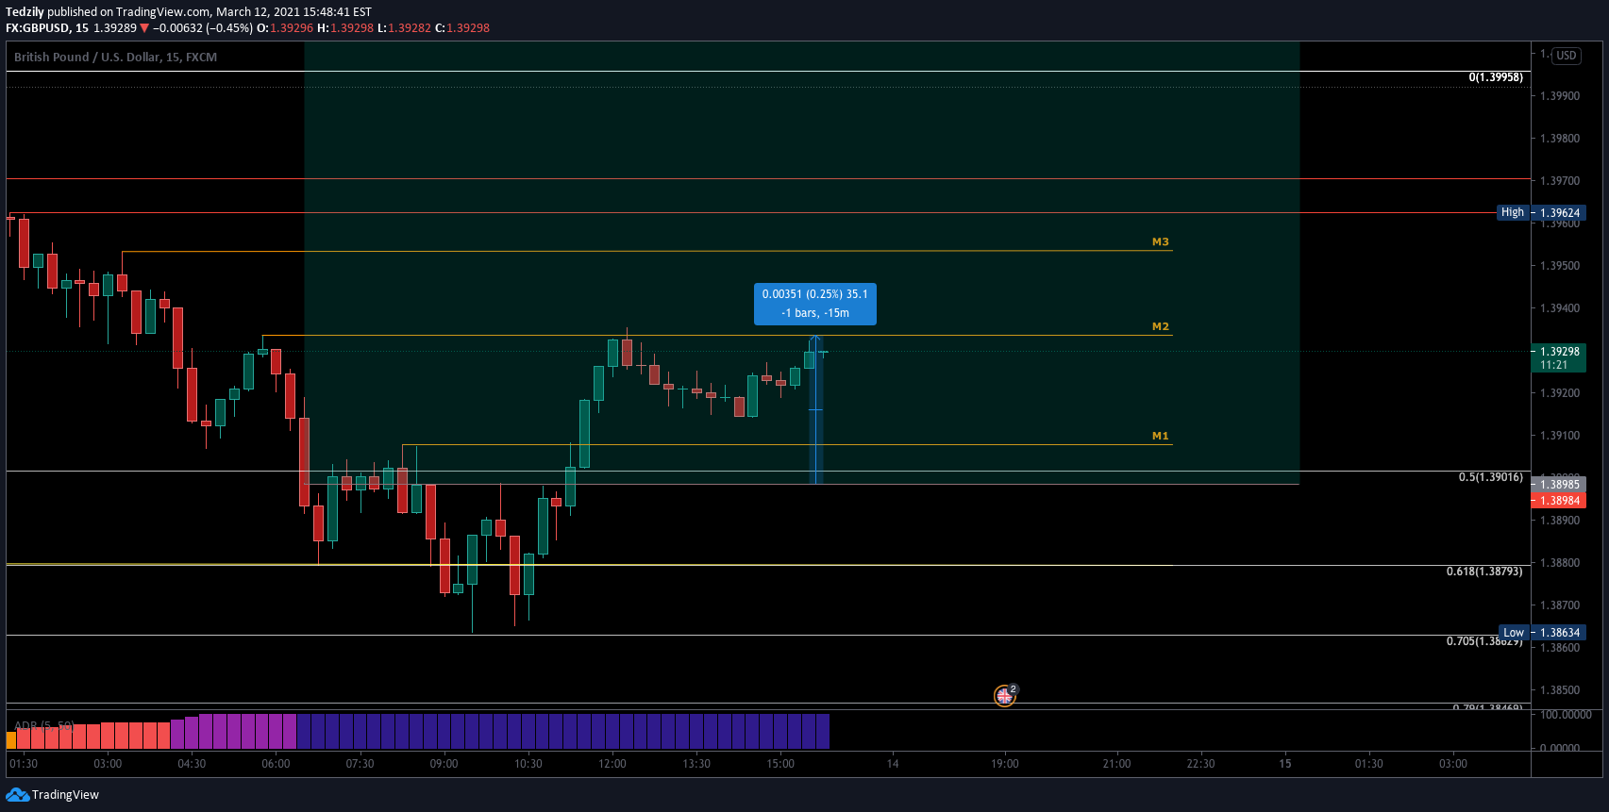Select the M3 level label

point(1161,242)
